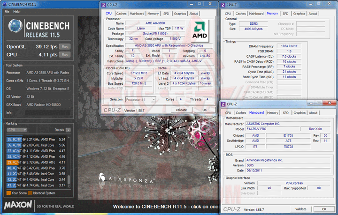Image resolution: width=338 pixels, height=215 pixels.
Task: Select SPD tab in the Memory CPU-Z window
Action: pyautogui.click(x=285, y=14)
